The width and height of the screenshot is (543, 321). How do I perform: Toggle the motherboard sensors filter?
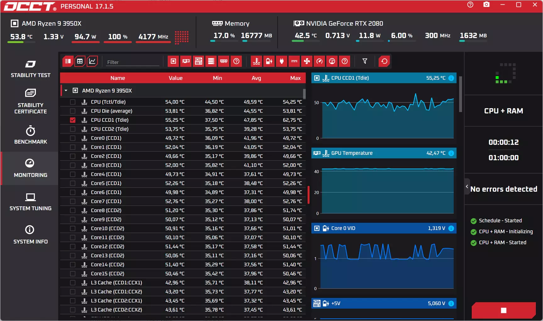tap(198, 61)
